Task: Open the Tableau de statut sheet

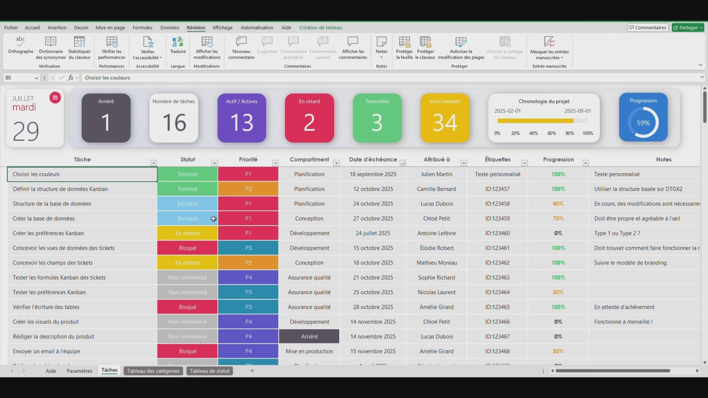Action: coord(209,371)
